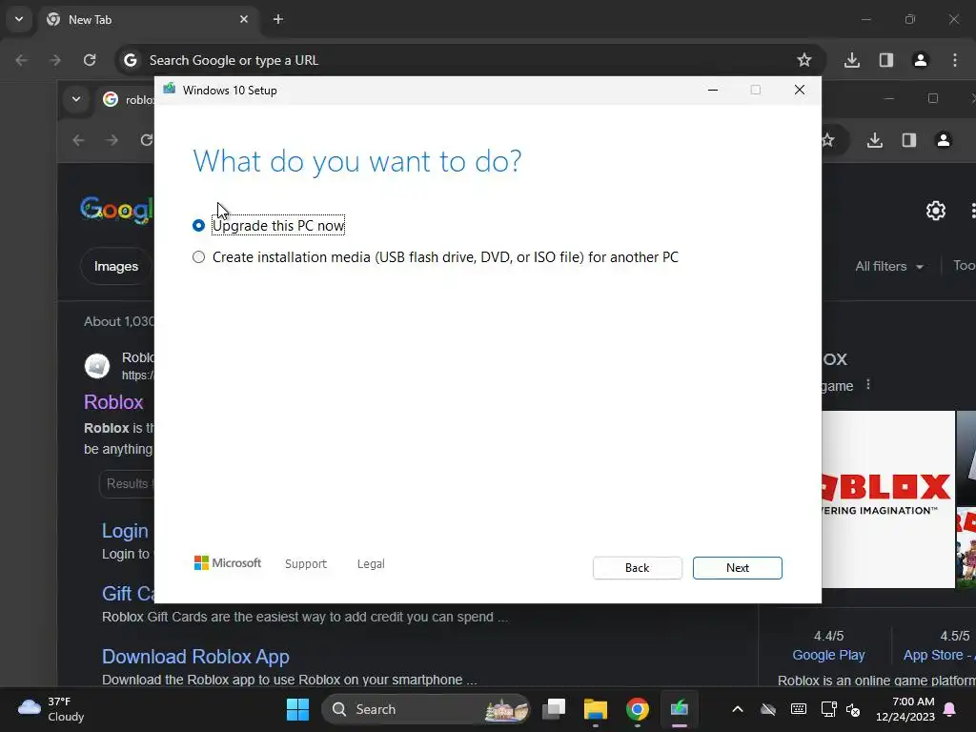Bookmark this tab with the star icon
This screenshot has height=732, width=976.
click(804, 60)
